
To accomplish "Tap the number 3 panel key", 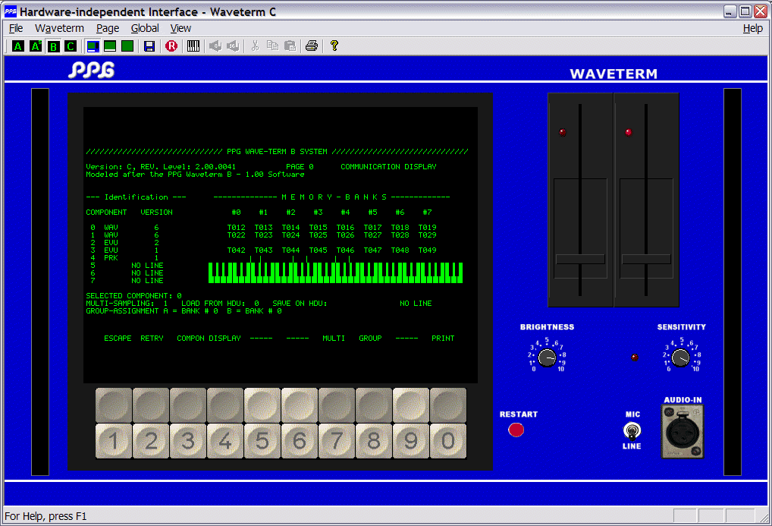I will (188, 441).
